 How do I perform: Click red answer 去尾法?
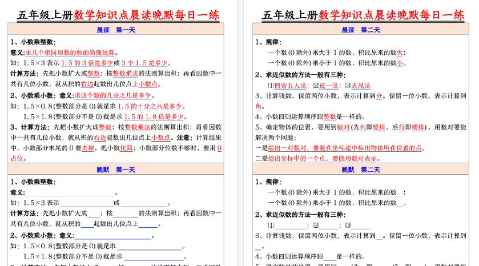click(x=361, y=86)
